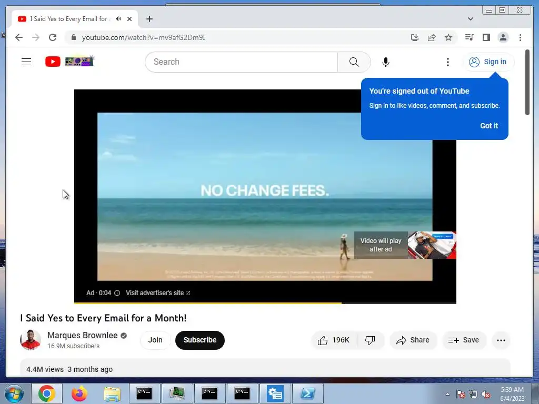This screenshot has height=404, width=539.
Task: Share the video
Action: click(413, 340)
